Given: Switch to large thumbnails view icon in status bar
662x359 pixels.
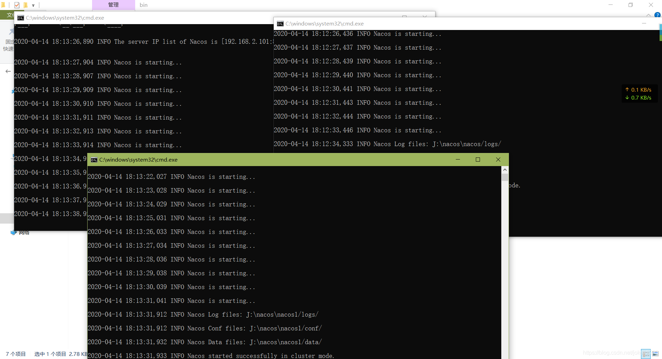Looking at the screenshot, I should [655, 354].
